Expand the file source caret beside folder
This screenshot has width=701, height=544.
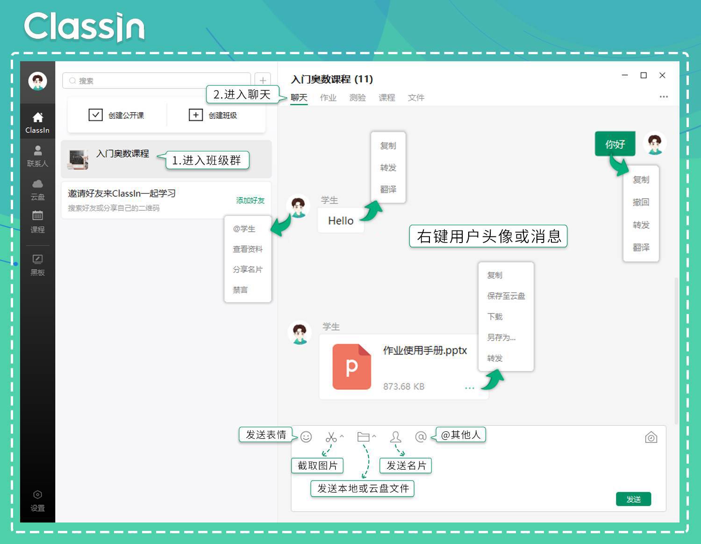374,437
